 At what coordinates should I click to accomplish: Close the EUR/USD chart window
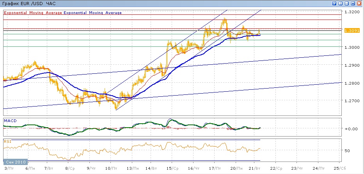(359, 3)
